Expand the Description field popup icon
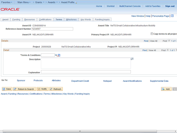177x133 pixels. coord(132,59)
